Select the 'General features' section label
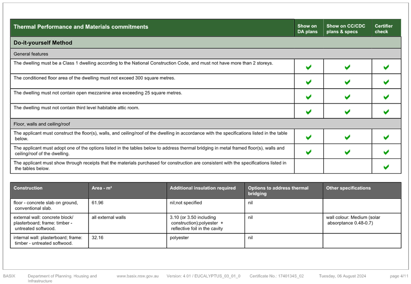Image resolution: width=411 pixels, height=284 pixels. [31, 54]
